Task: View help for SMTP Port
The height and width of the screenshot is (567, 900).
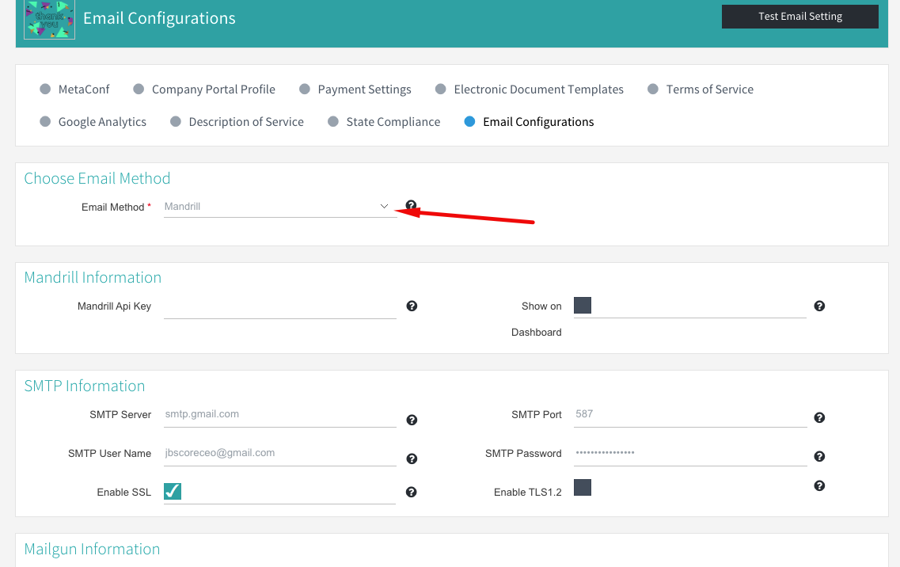Action: click(819, 417)
